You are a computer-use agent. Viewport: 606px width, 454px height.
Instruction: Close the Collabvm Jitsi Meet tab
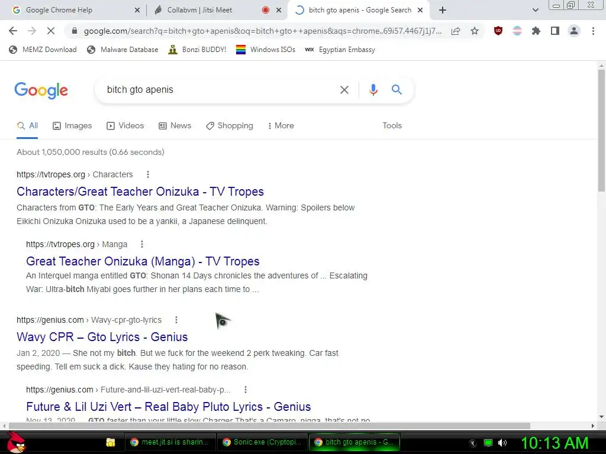279,10
